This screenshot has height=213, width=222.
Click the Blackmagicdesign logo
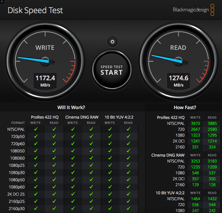pos(193,10)
